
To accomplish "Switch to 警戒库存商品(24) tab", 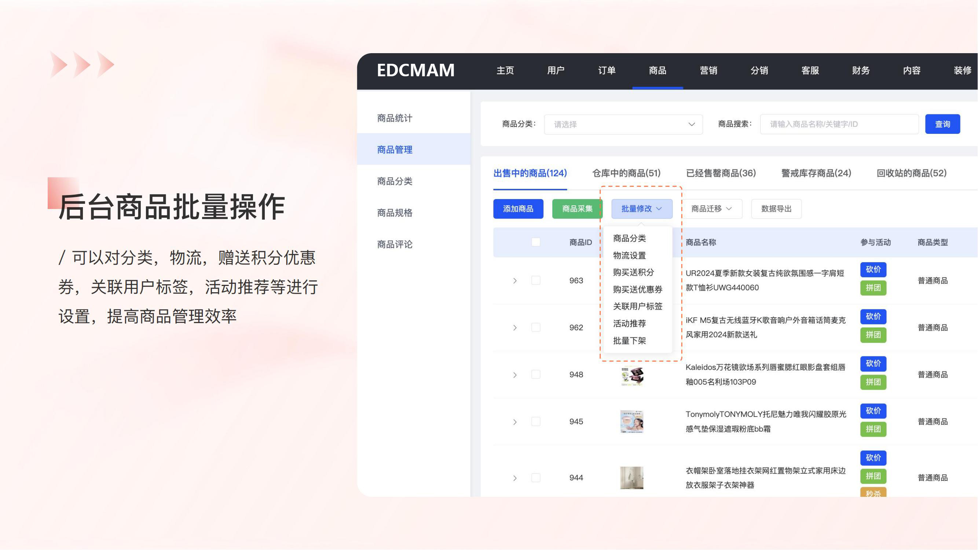I will point(816,173).
